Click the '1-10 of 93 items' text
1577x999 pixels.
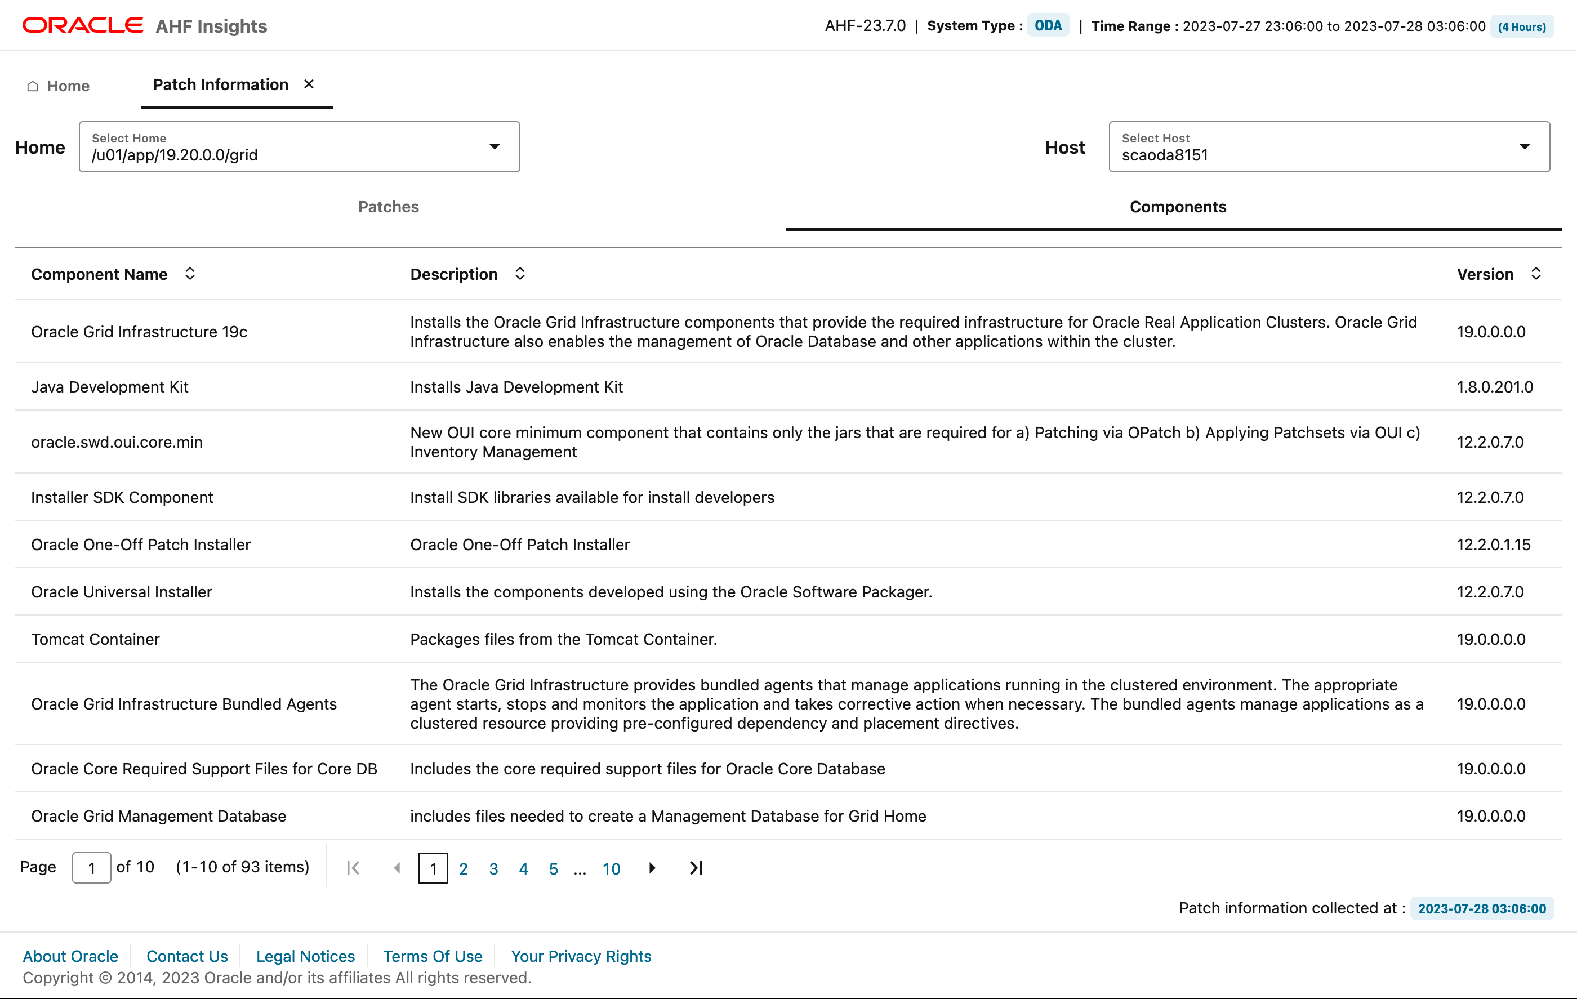pyautogui.click(x=242, y=867)
